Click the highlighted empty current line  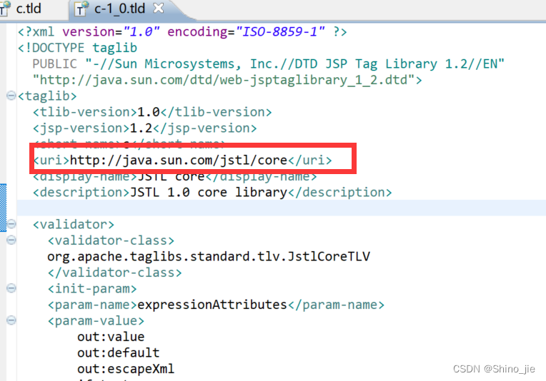coord(282,208)
